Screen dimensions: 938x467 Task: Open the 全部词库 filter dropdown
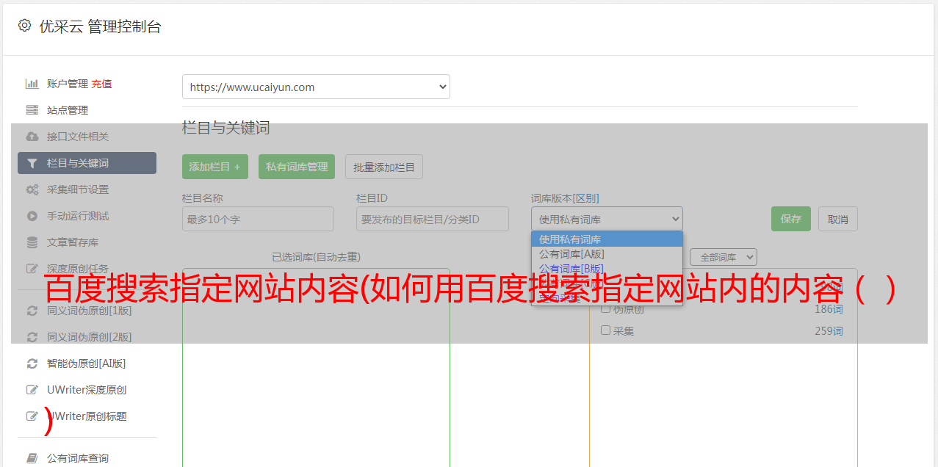[724, 257]
